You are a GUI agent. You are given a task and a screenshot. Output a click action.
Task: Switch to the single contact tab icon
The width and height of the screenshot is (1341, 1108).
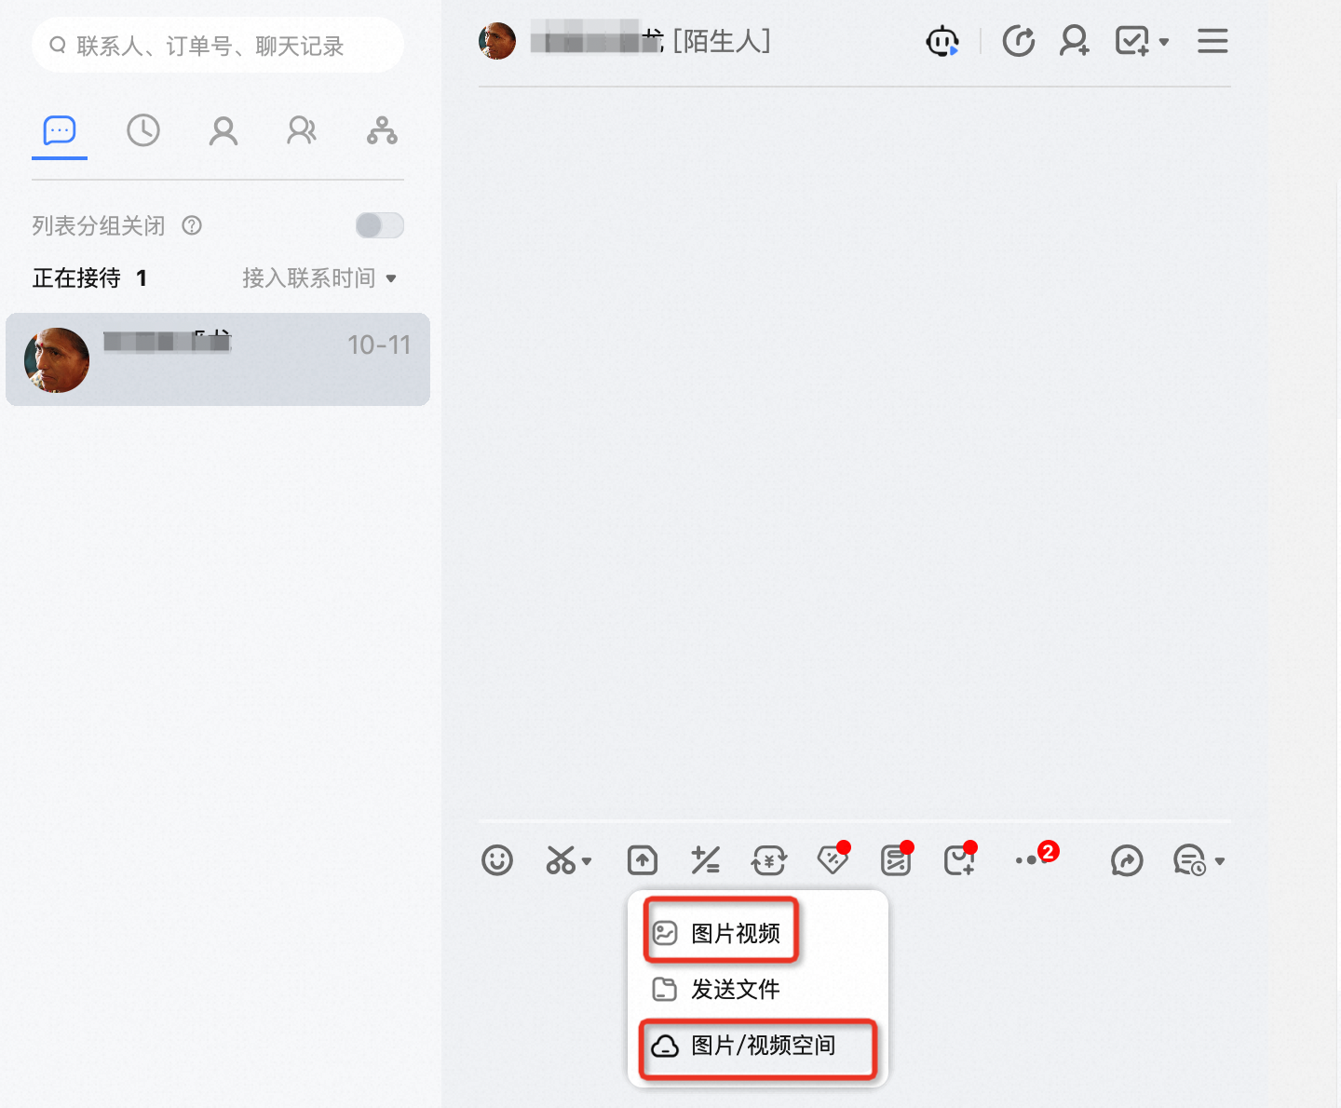223,130
